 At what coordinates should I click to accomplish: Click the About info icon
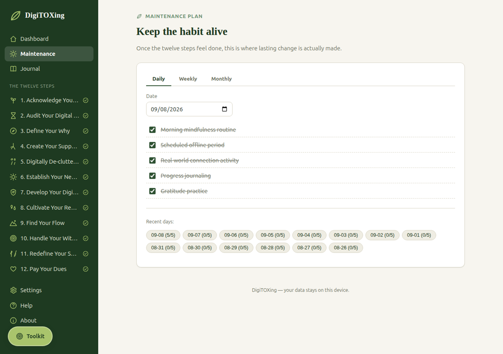pyautogui.click(x=13, y=321)
